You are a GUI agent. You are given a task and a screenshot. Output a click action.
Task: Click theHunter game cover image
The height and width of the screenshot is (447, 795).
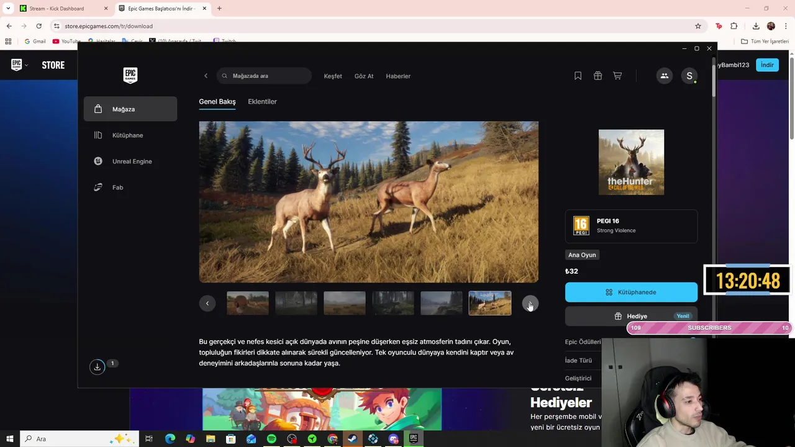[x=631, y=162]
